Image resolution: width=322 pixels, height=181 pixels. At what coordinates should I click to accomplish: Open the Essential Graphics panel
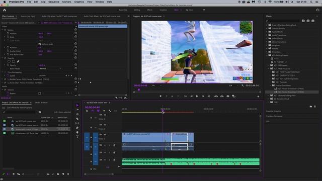pos(274,111)
